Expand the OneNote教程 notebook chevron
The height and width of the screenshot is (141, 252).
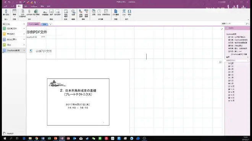point(24,50)
